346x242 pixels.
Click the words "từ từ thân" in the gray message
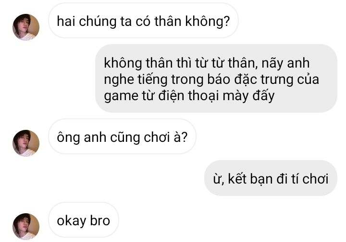(225, 63)
